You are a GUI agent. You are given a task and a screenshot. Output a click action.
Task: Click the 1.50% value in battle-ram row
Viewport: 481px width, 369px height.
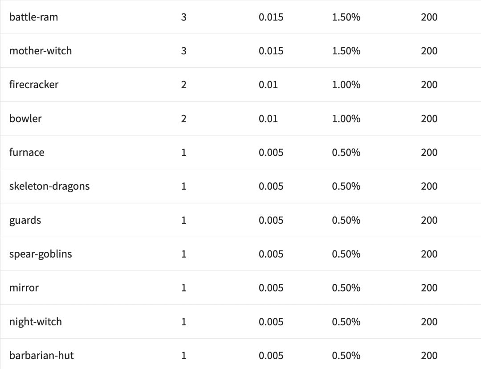346,17
